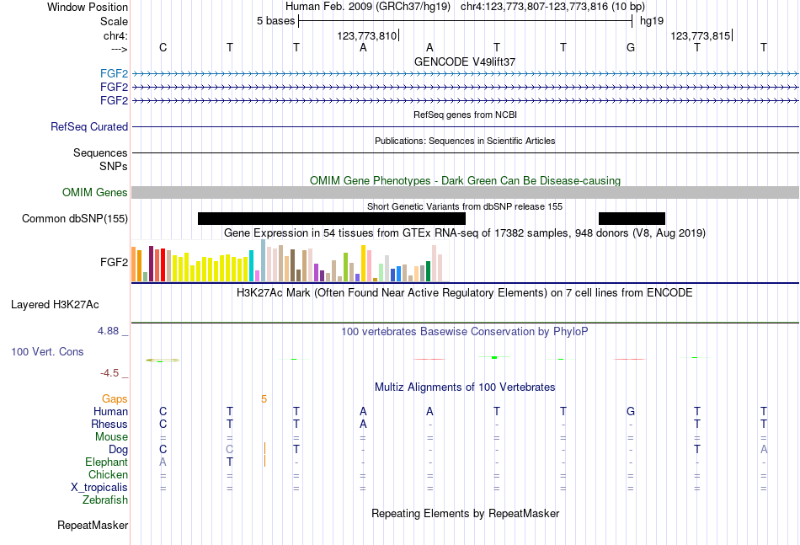
Task: Click the H3K27Ac Mark ENCODE title
Action: (x=465, y=293)
